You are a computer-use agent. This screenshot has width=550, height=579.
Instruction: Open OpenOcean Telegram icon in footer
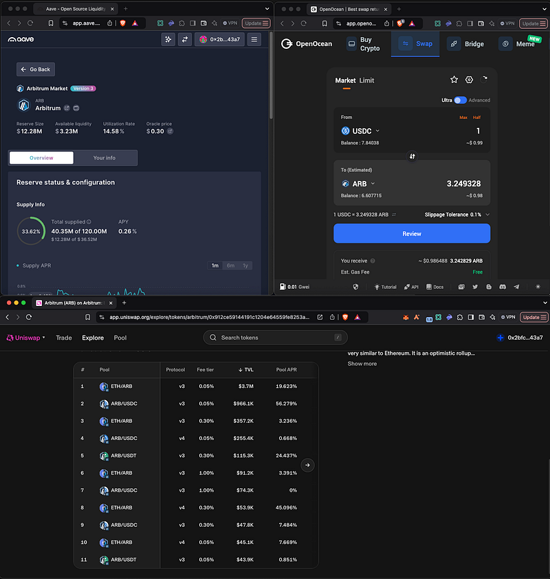516,287
